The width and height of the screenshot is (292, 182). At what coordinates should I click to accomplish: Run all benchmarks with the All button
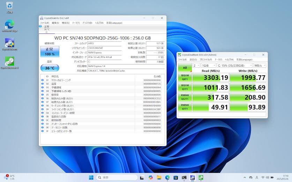point(185,68)
